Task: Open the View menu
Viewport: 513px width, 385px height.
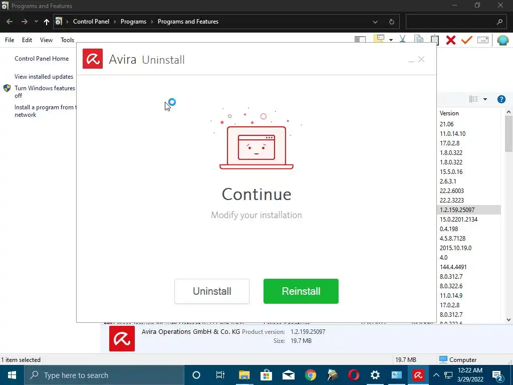Action: [x=46, y=40]
